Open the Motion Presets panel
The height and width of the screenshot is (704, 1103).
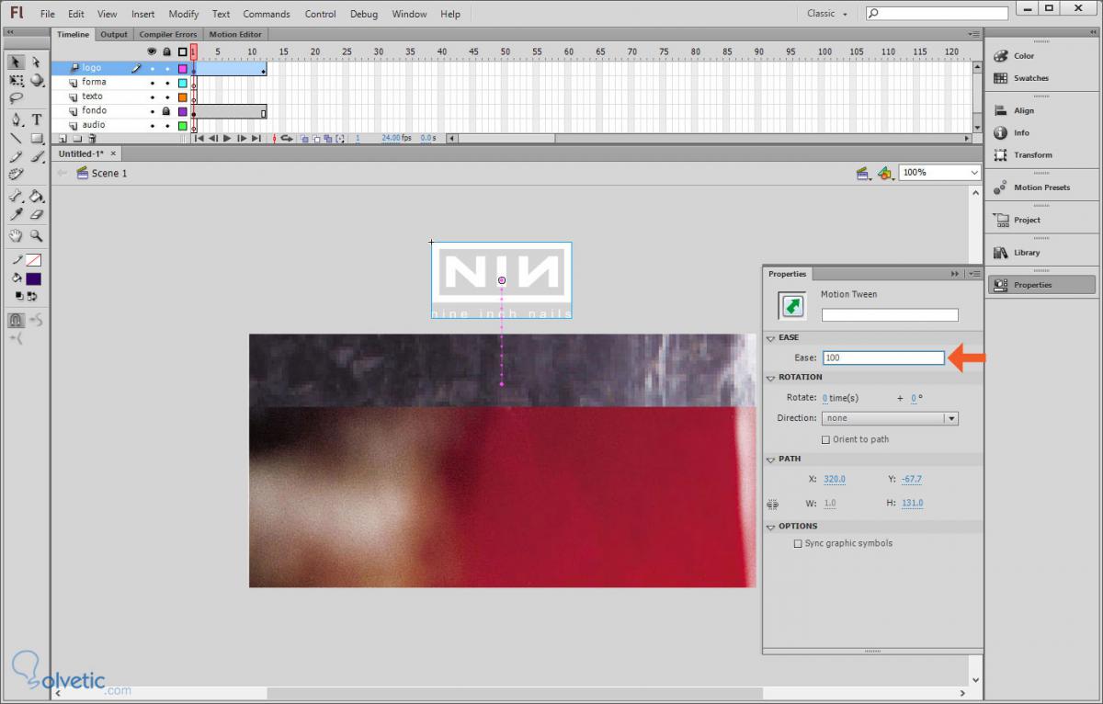coord(1043,187)
